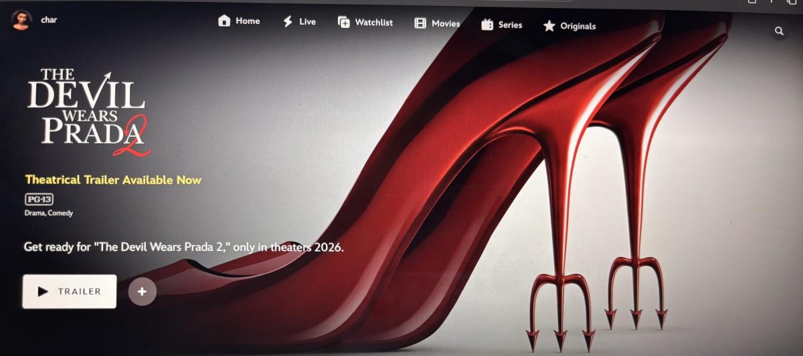Open the Originals section
This screenshot has height=356, width=803.
tap(569, 26)
